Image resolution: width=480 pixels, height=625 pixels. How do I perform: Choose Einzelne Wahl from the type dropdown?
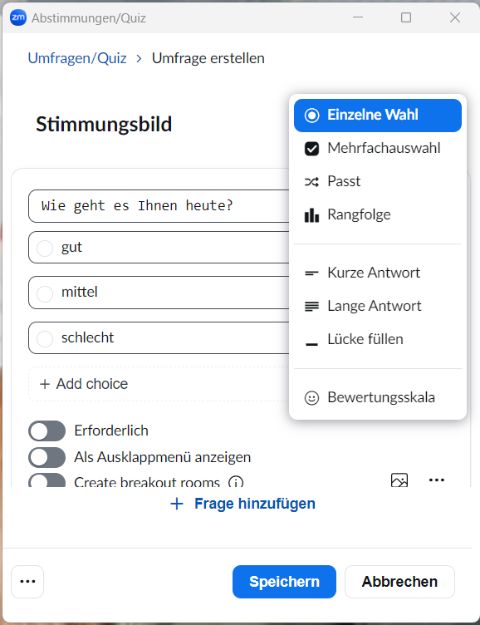(378, 116)
